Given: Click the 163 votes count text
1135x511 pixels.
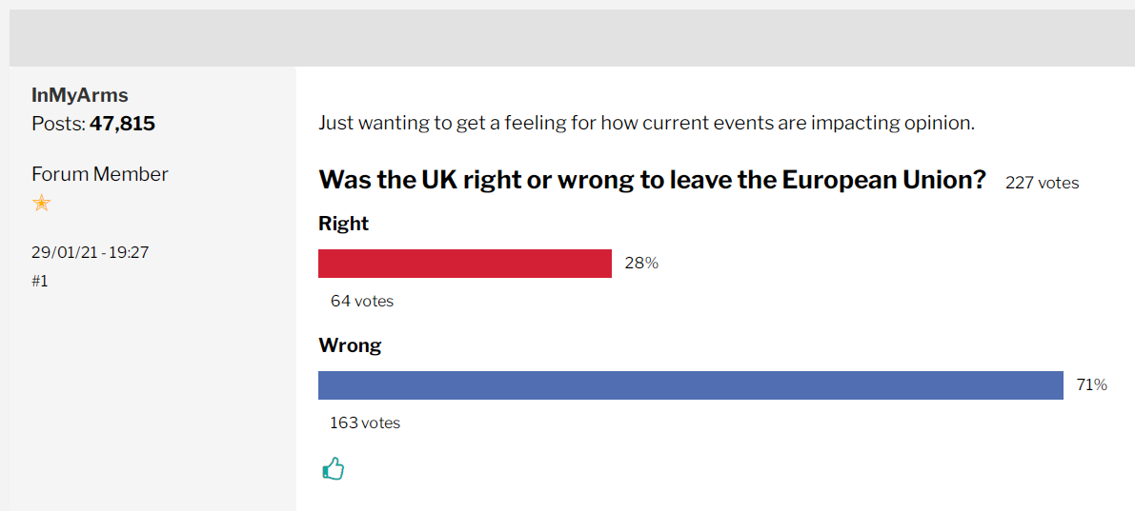Looking at the screenshot, I should (x=365, y=423).
